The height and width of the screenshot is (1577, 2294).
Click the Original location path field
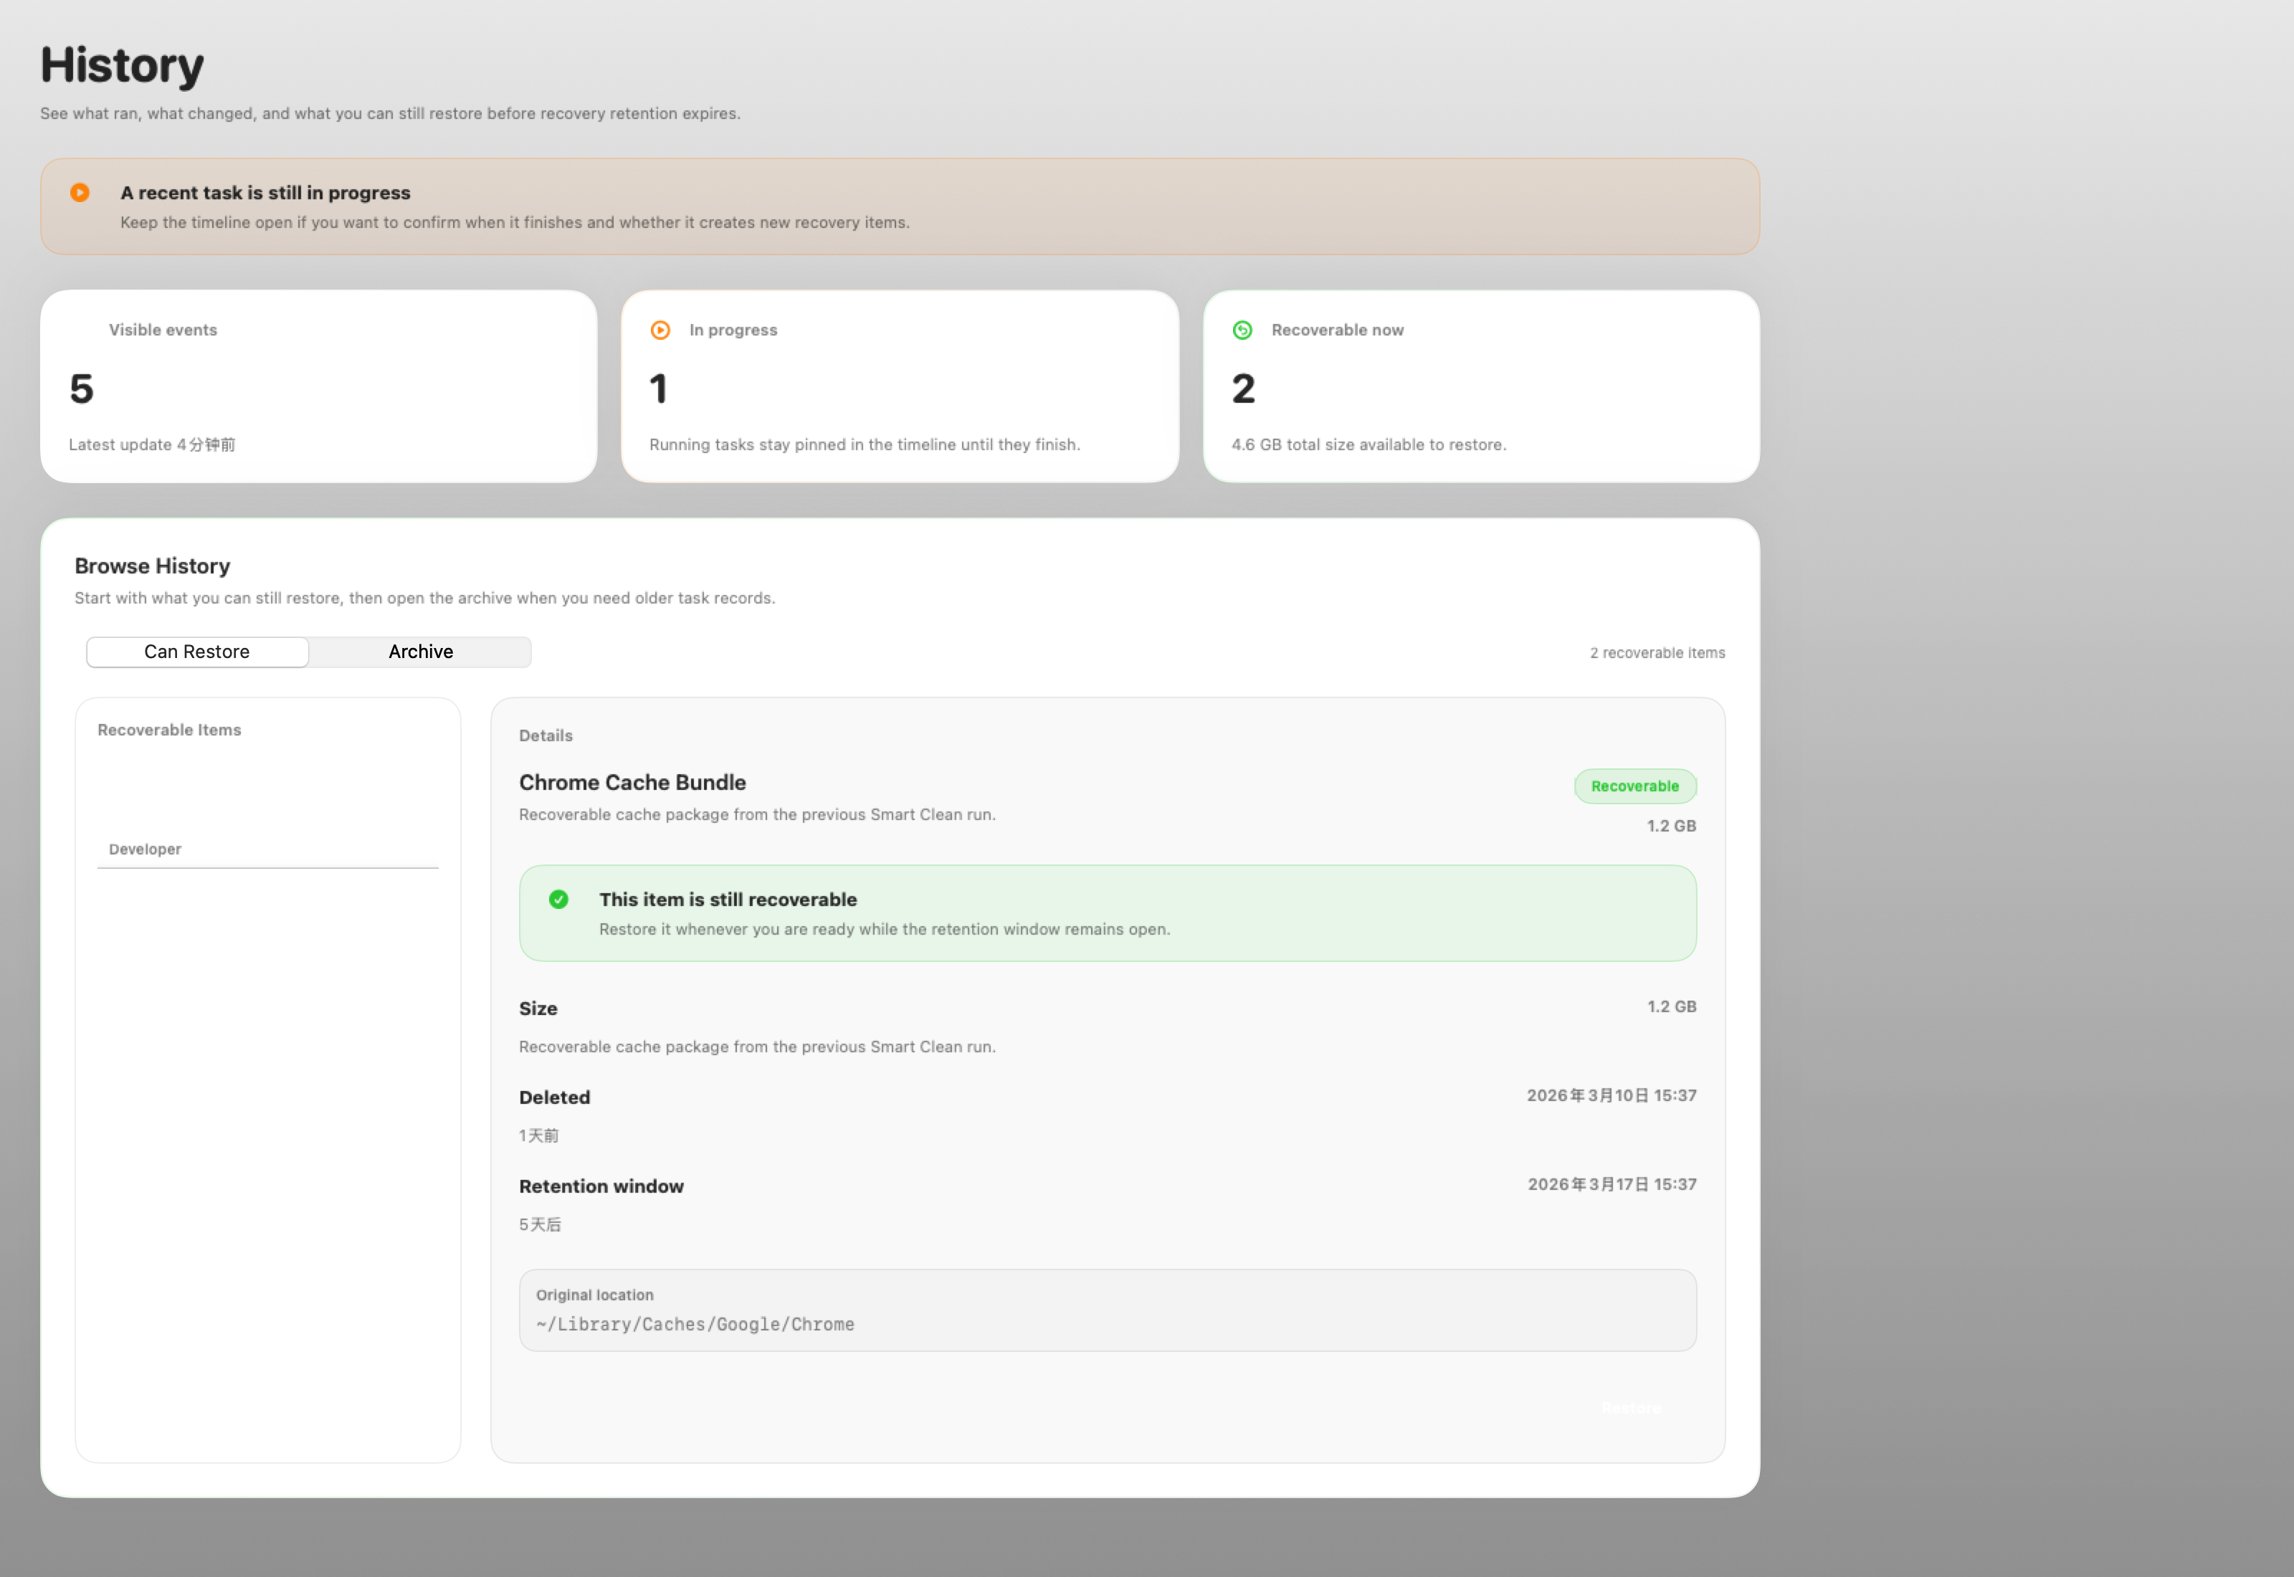[x=1106, y=1311]
